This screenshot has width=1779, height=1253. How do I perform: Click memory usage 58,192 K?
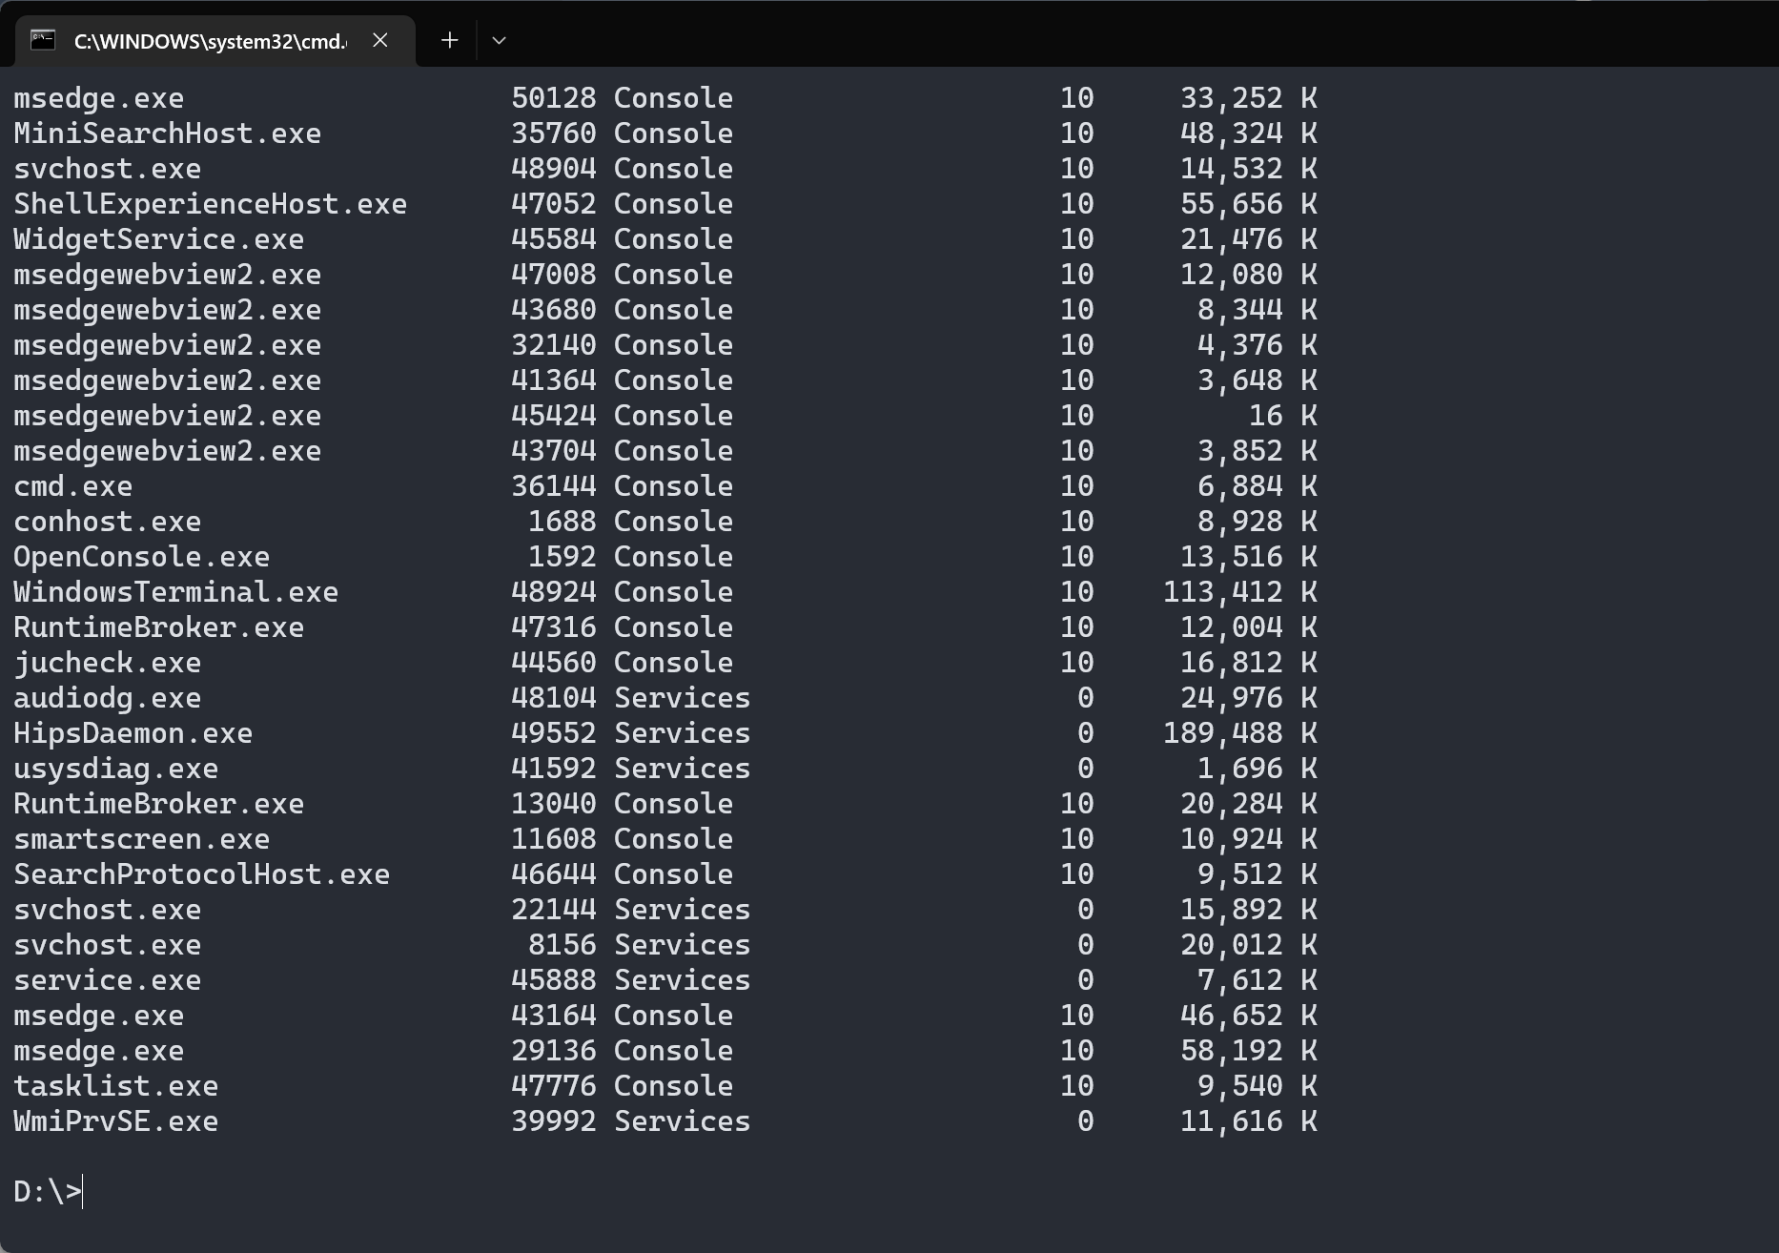point(1249,1051)
